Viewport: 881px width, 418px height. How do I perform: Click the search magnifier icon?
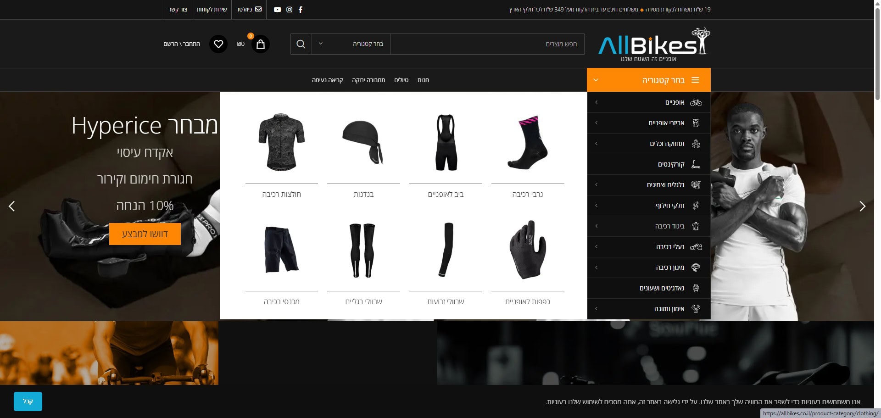click(301, 44)
